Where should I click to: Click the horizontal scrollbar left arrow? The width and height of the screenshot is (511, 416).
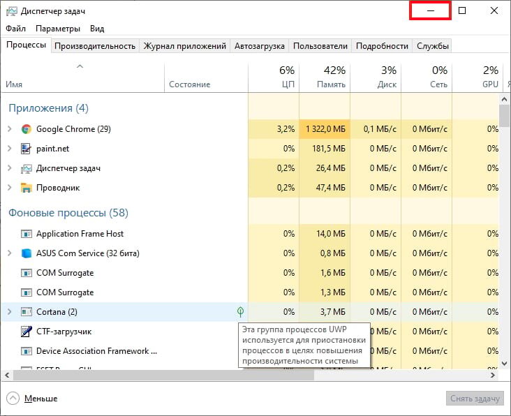[x=7, y=376]
